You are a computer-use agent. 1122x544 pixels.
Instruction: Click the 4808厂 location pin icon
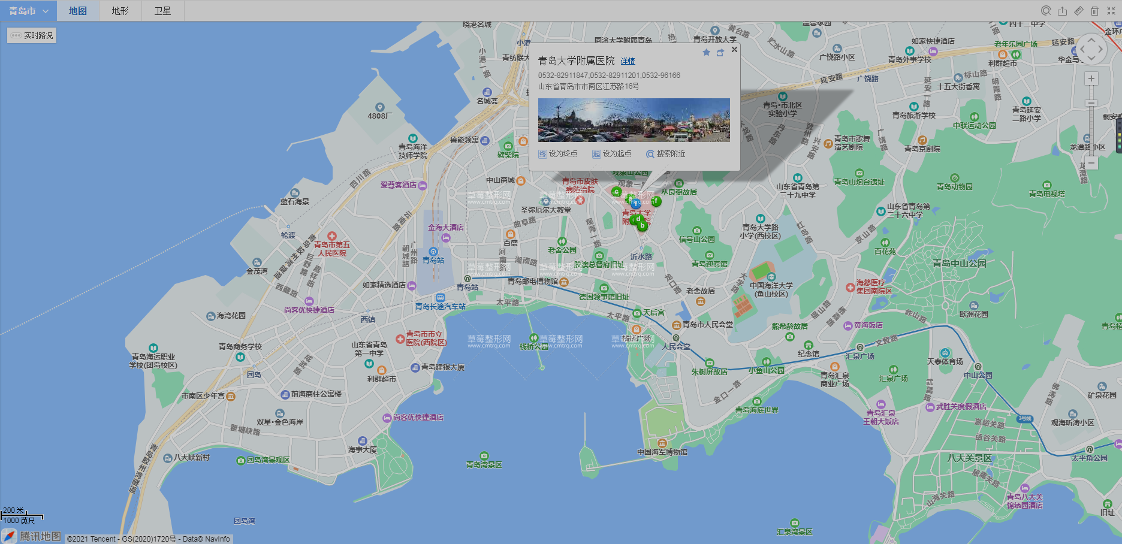coord(379,108)
